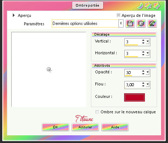The width and height of the screenshot is (168, 143).
Task: Save the preset with the floppy disk icon
Action: (130, 23)
